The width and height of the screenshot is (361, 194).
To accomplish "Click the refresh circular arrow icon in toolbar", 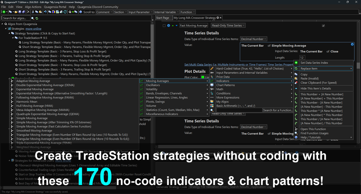I will pos(65,12).
